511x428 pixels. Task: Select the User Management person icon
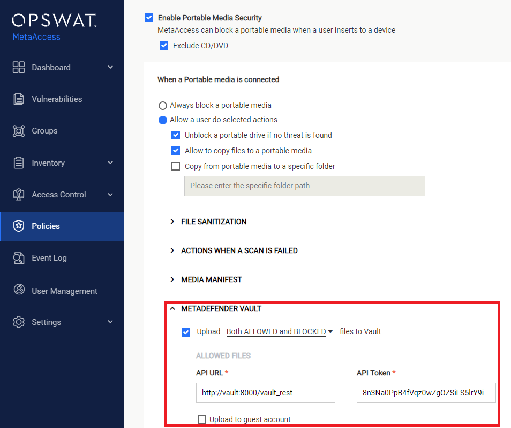tap(18, 290)
